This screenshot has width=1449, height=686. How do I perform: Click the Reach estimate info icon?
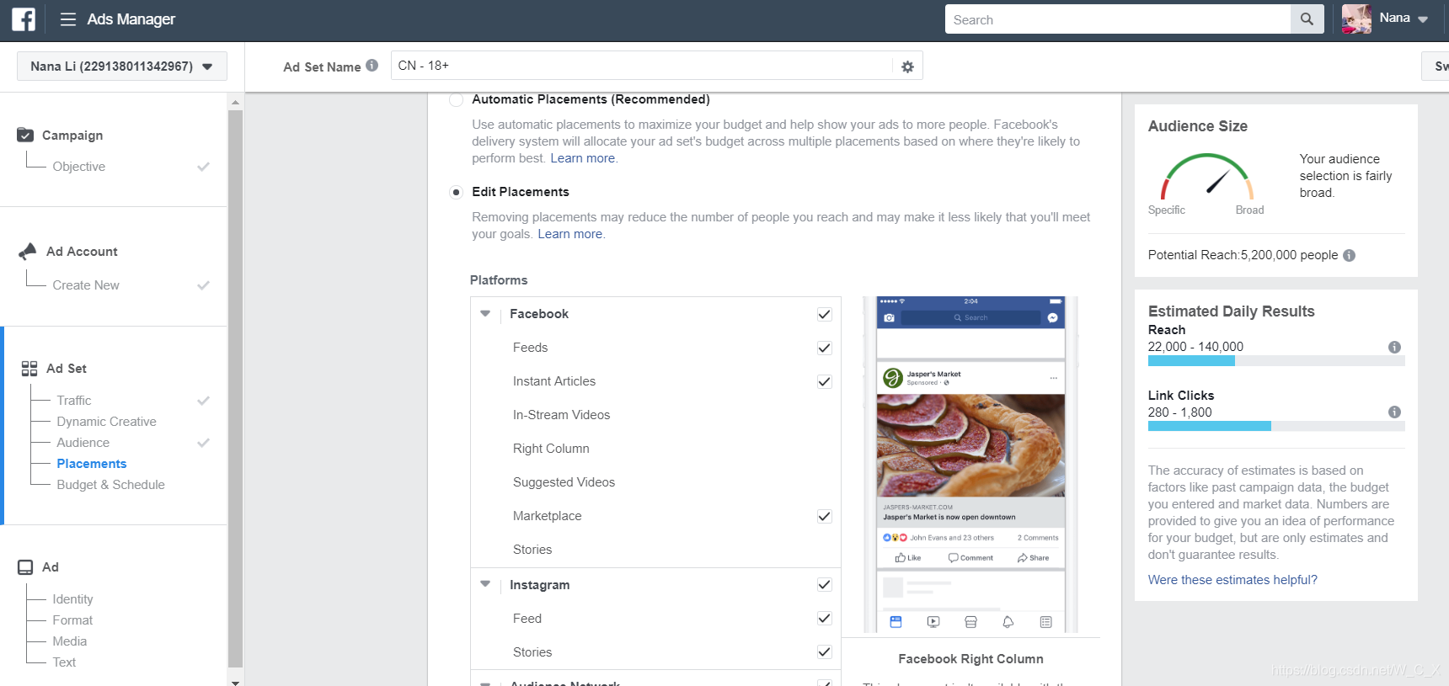1394,347
